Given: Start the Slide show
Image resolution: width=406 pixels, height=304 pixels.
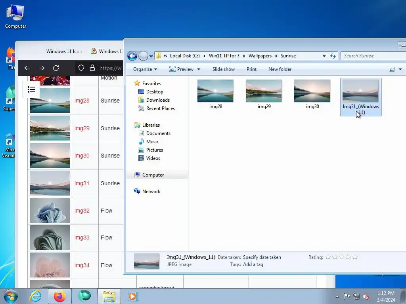Looking at the screenshot, I should (x=224, y=69).
